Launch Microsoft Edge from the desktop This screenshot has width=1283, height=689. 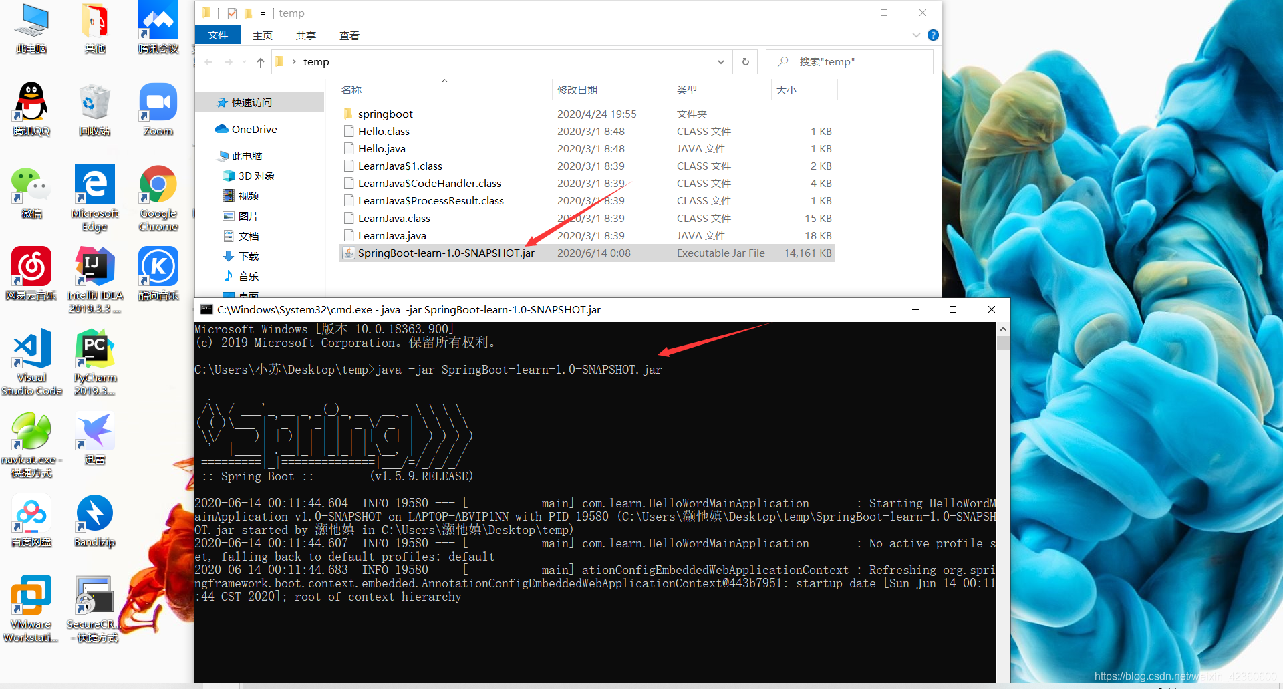(x=95, y=198)
